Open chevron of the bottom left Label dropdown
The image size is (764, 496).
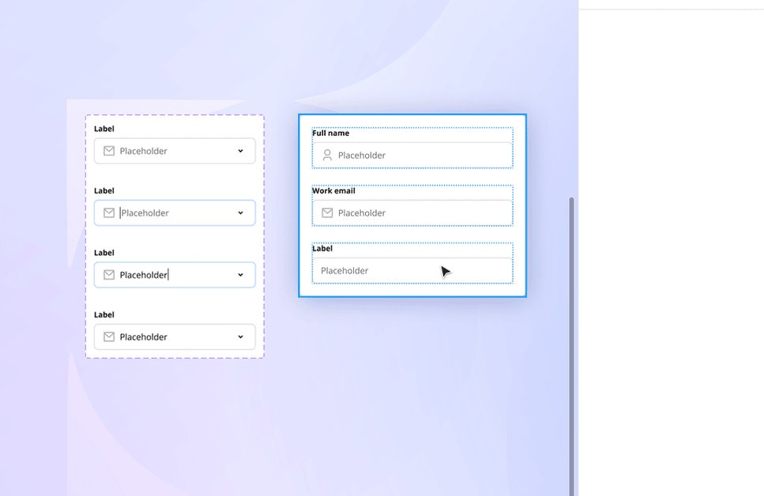(x=240, y=336)
